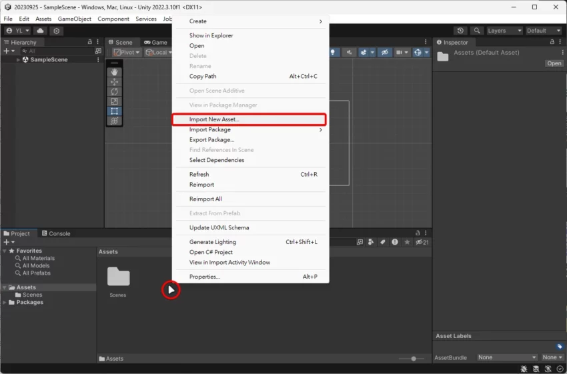
Task: Click the Hierarchy search field
Action: [x=57, y=51]
